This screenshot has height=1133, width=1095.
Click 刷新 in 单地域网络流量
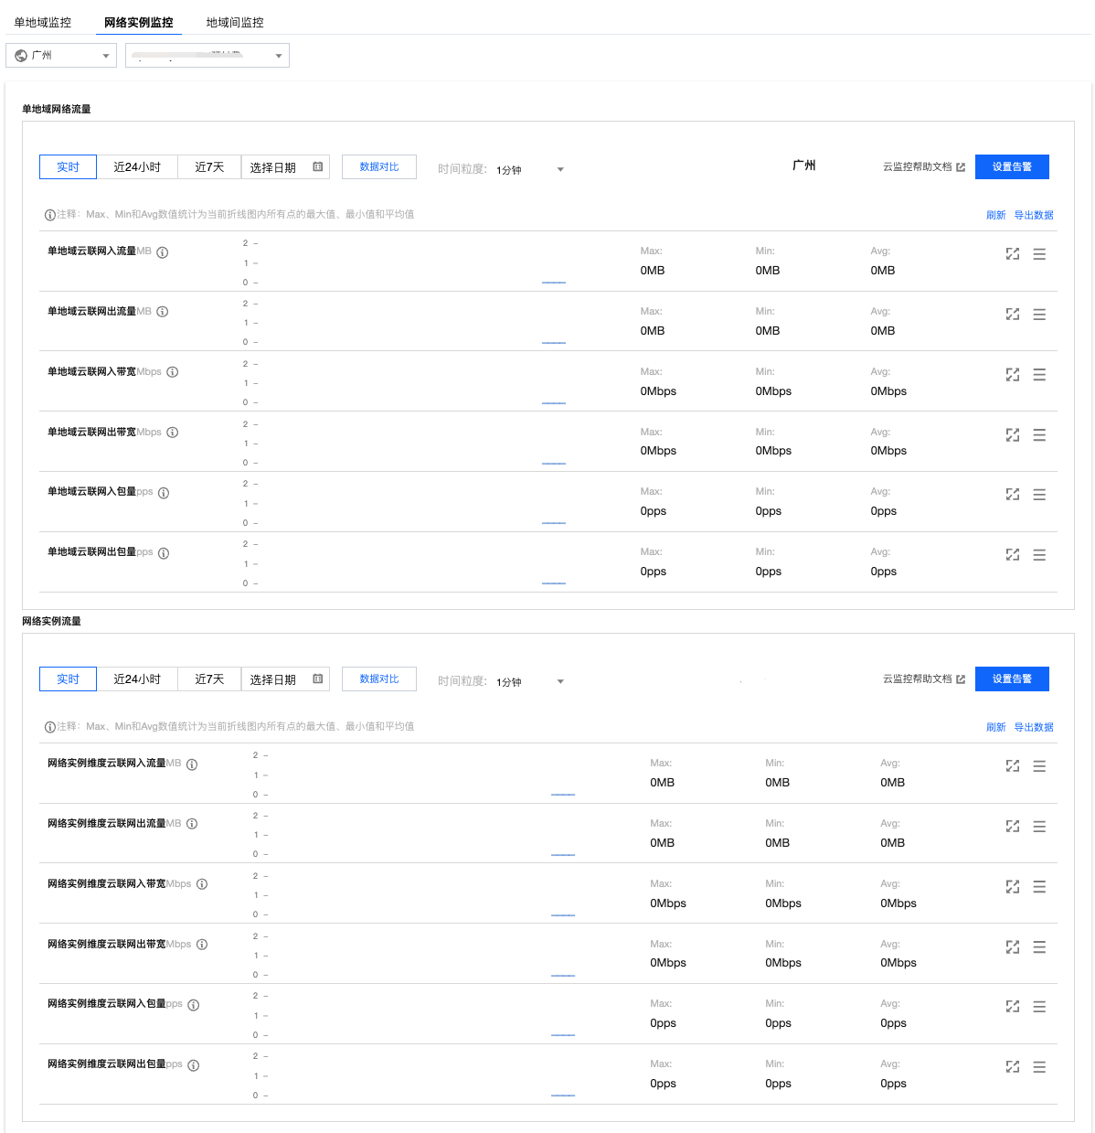(x=995, y=216)
